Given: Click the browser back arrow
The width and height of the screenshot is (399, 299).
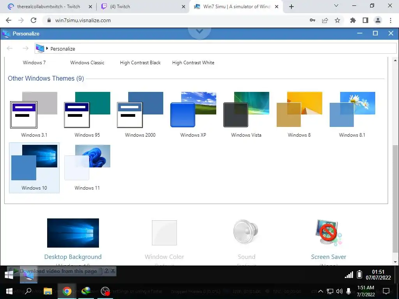Looking at the screenshot, I should pos(9,20).
